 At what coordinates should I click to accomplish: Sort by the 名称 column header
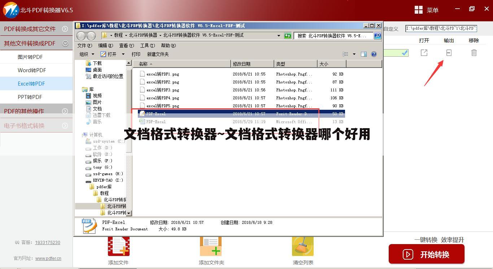click(x=182, y=64)
